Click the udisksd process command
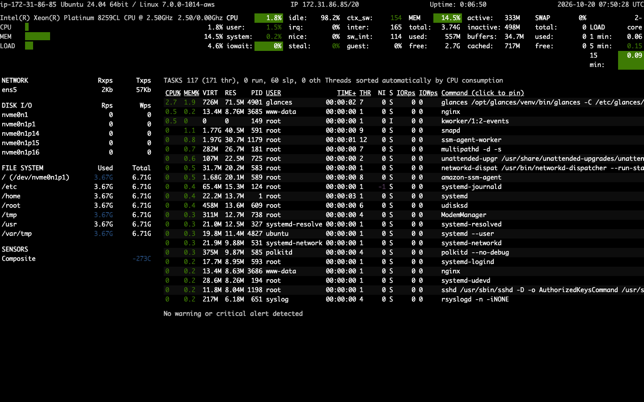Image resolution: width=644 pixels, height=402 pixels. [454, 205]
